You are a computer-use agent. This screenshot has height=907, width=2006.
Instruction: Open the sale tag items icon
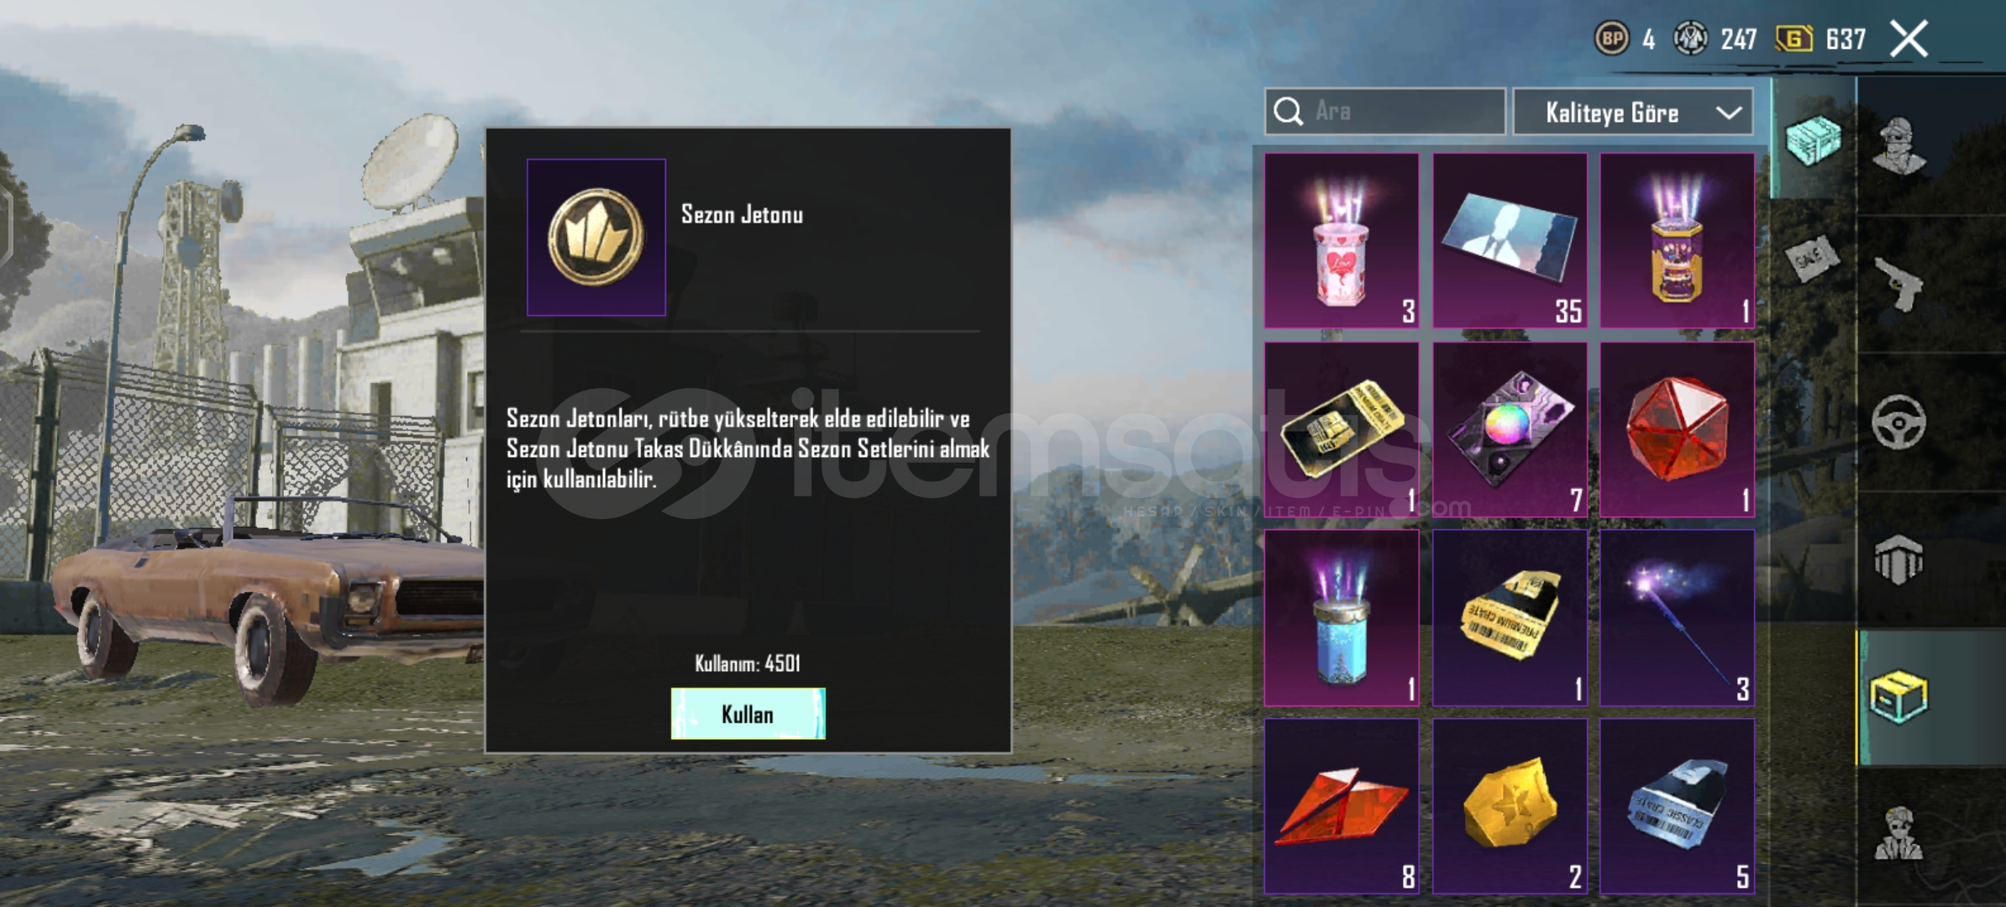(1812, 259)
